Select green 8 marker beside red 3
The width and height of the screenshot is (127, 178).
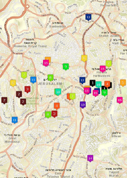click(48, 115)
